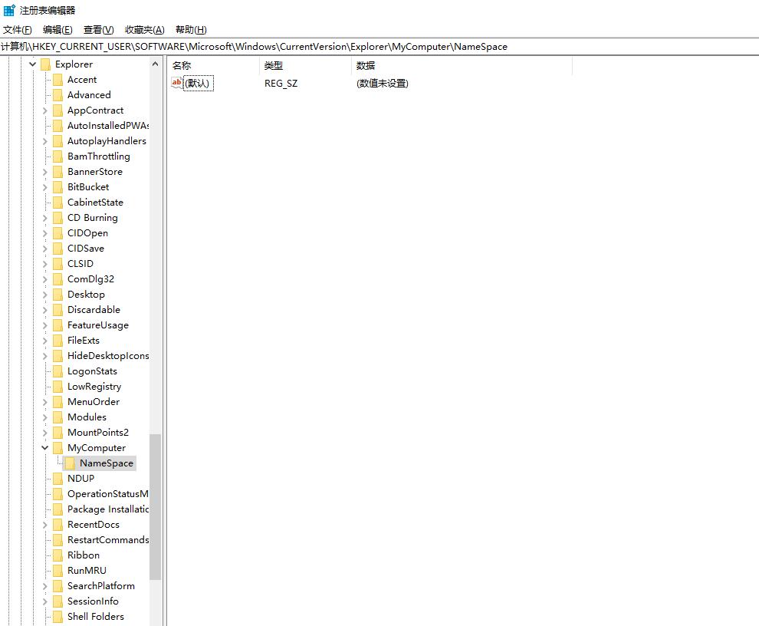Open the 文件(F) menu
This screenshot has width=759, height=626.
tap(18, 30)
